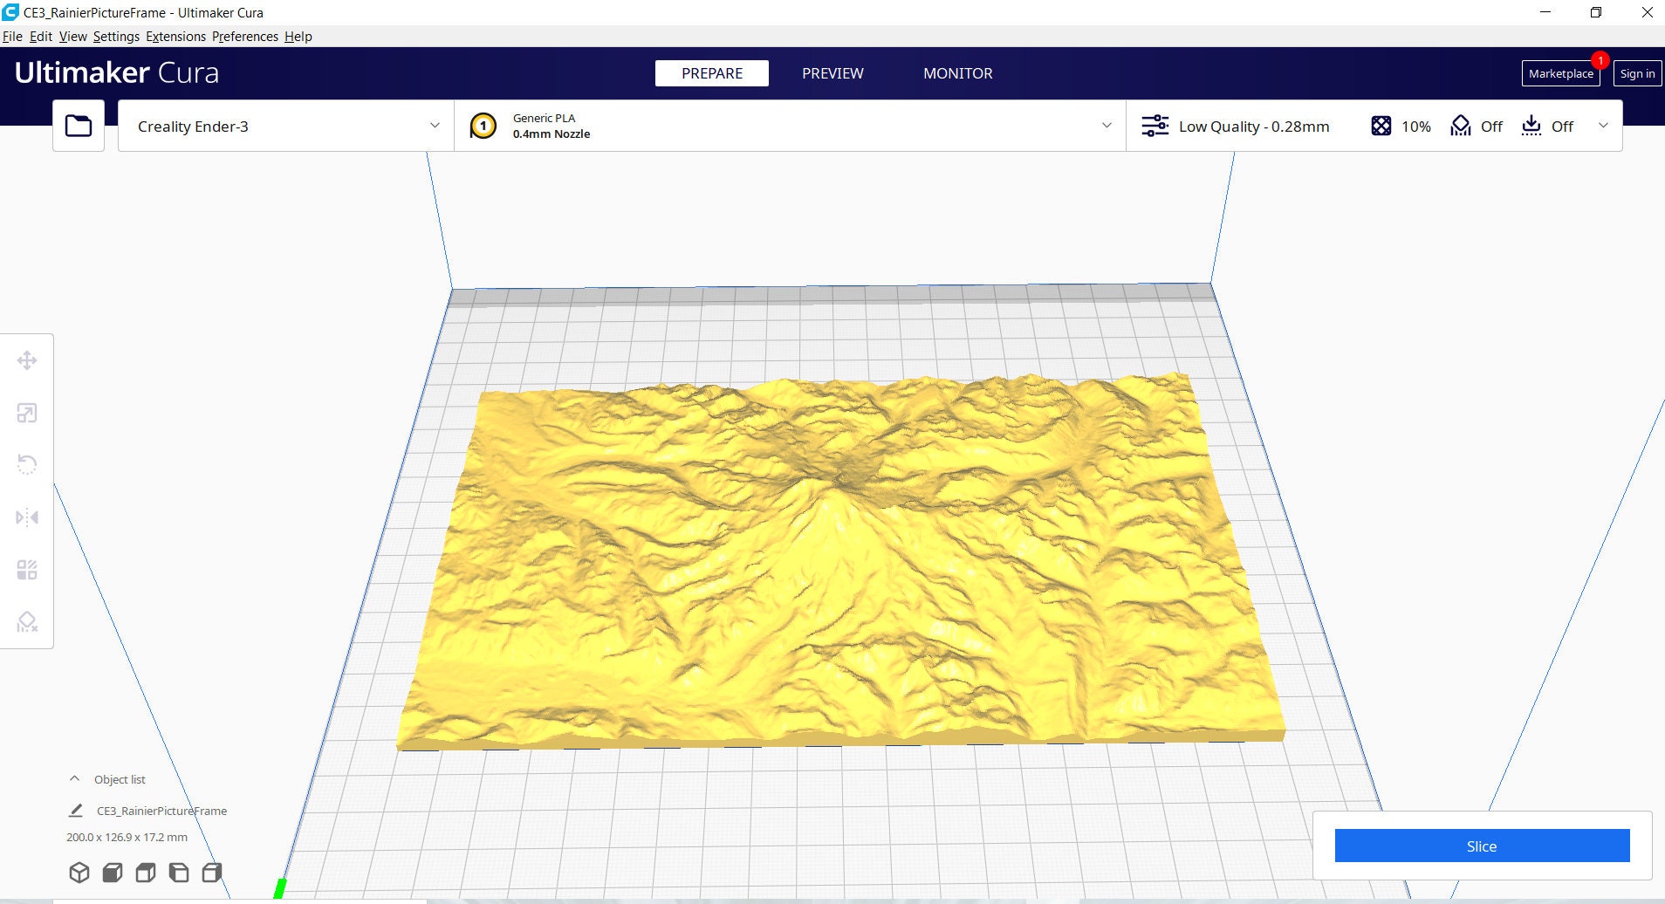The height and width of the screenshot is (904, 1665).
Task: Open the print settings panel chevron
Action: (x=1604, y=126)
